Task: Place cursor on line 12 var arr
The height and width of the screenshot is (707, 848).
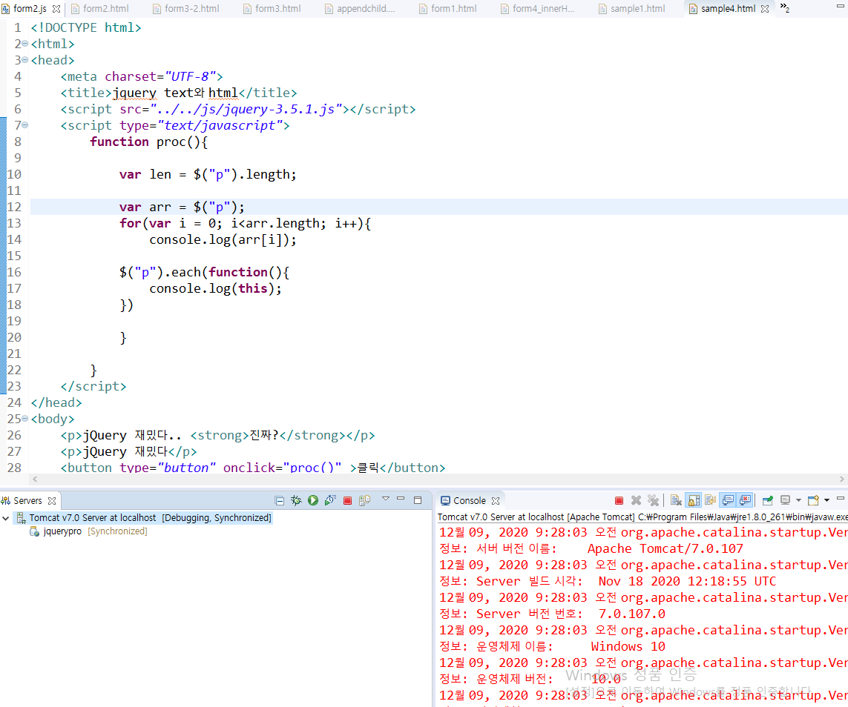Action: pyautogui.click(x=182, y=207)
